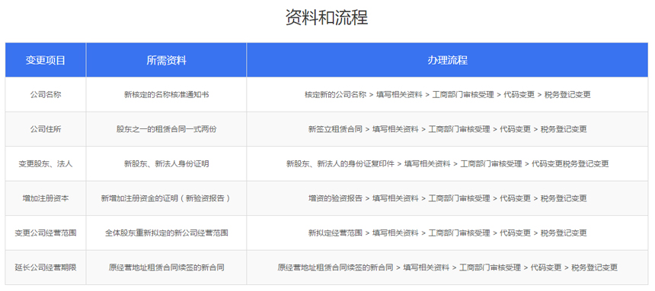Select the cell 股东之一的租赁合同一式两份
This screenshot has width=655, height=291.
(x=166, y=129)
